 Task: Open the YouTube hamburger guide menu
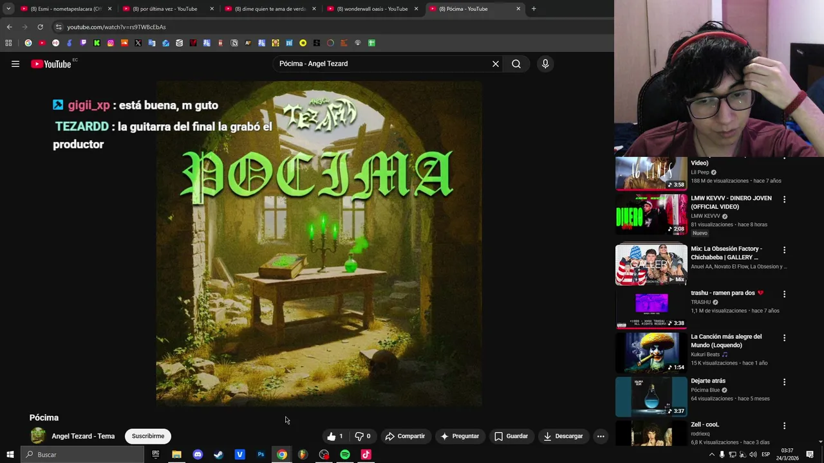(15, 64)
